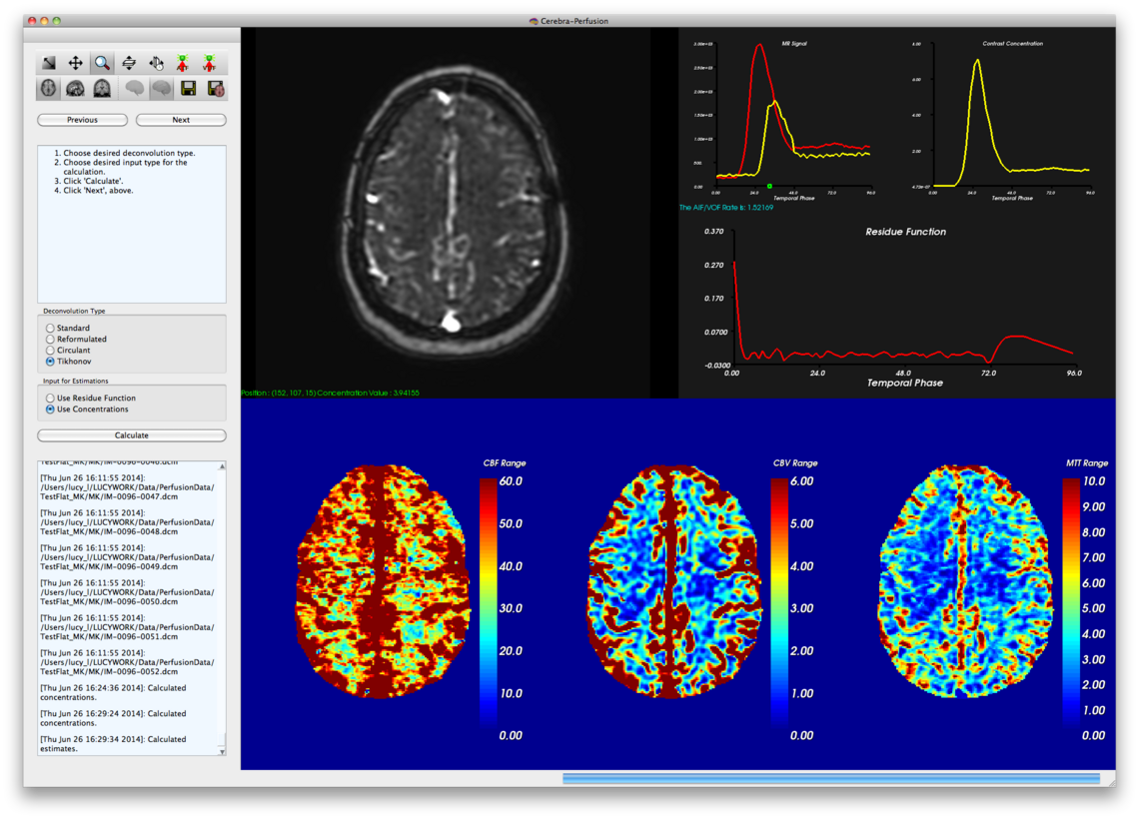1139x819 pixels.
Task: Click the plain floppy disk save icon
Action: click(188, 89)
